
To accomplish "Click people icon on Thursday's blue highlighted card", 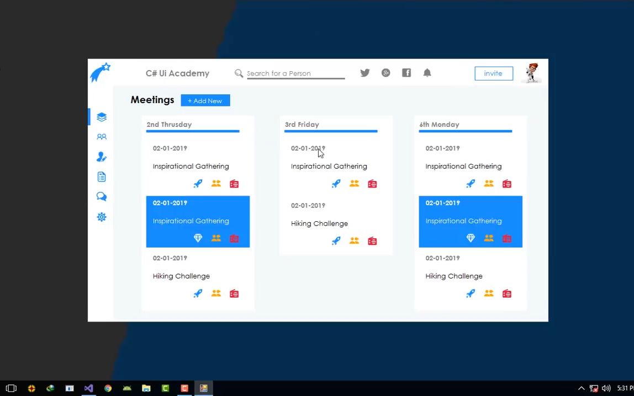I will click(x=216, y=238).
